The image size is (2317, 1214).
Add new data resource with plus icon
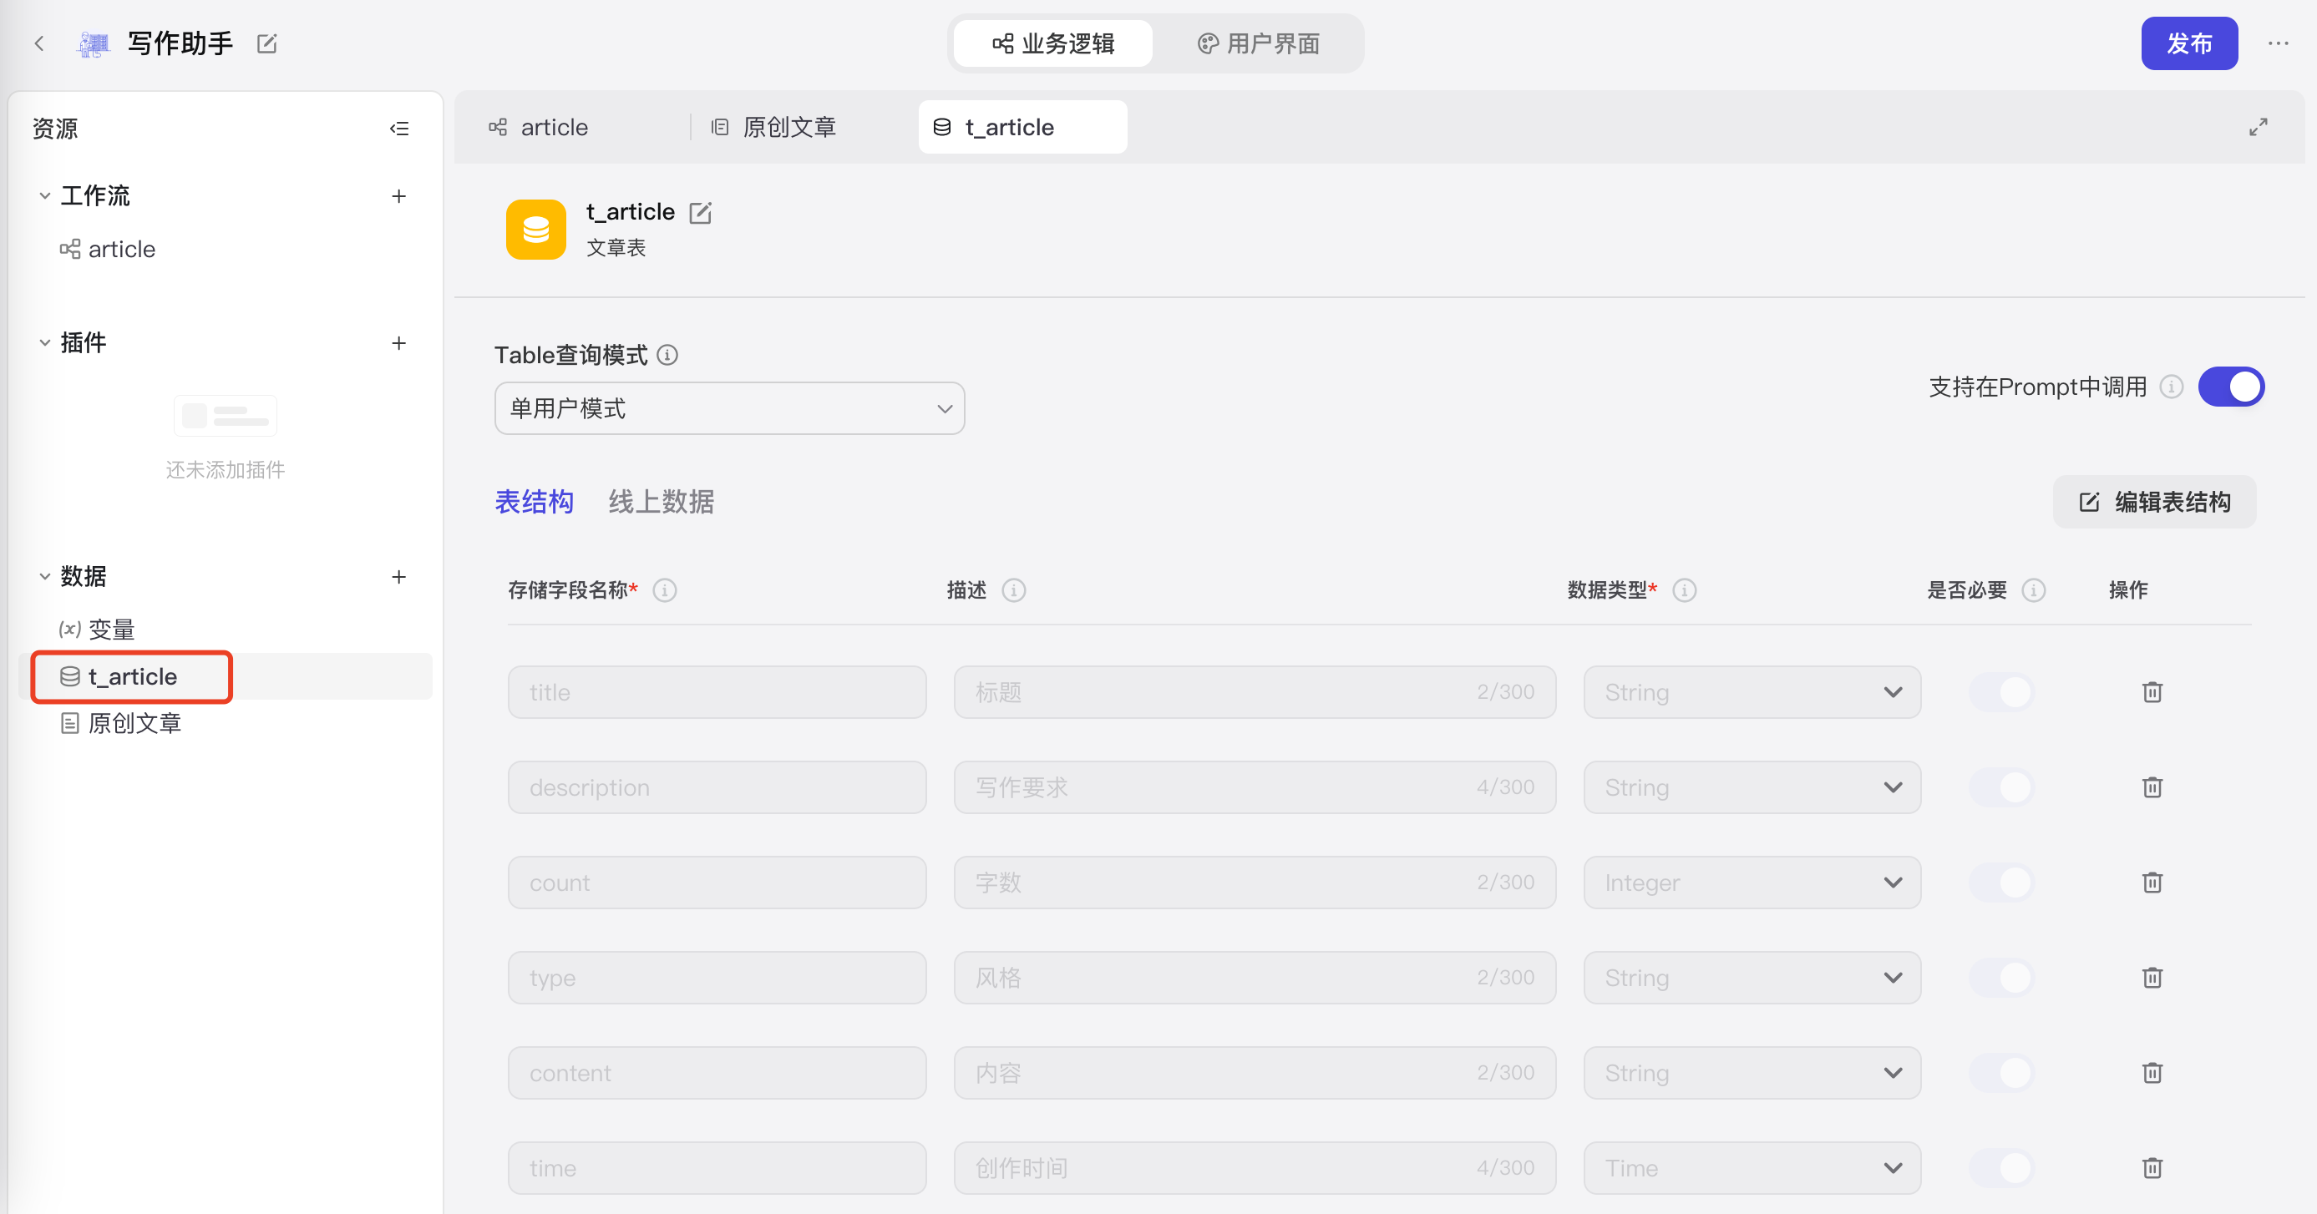pos(399,576)
